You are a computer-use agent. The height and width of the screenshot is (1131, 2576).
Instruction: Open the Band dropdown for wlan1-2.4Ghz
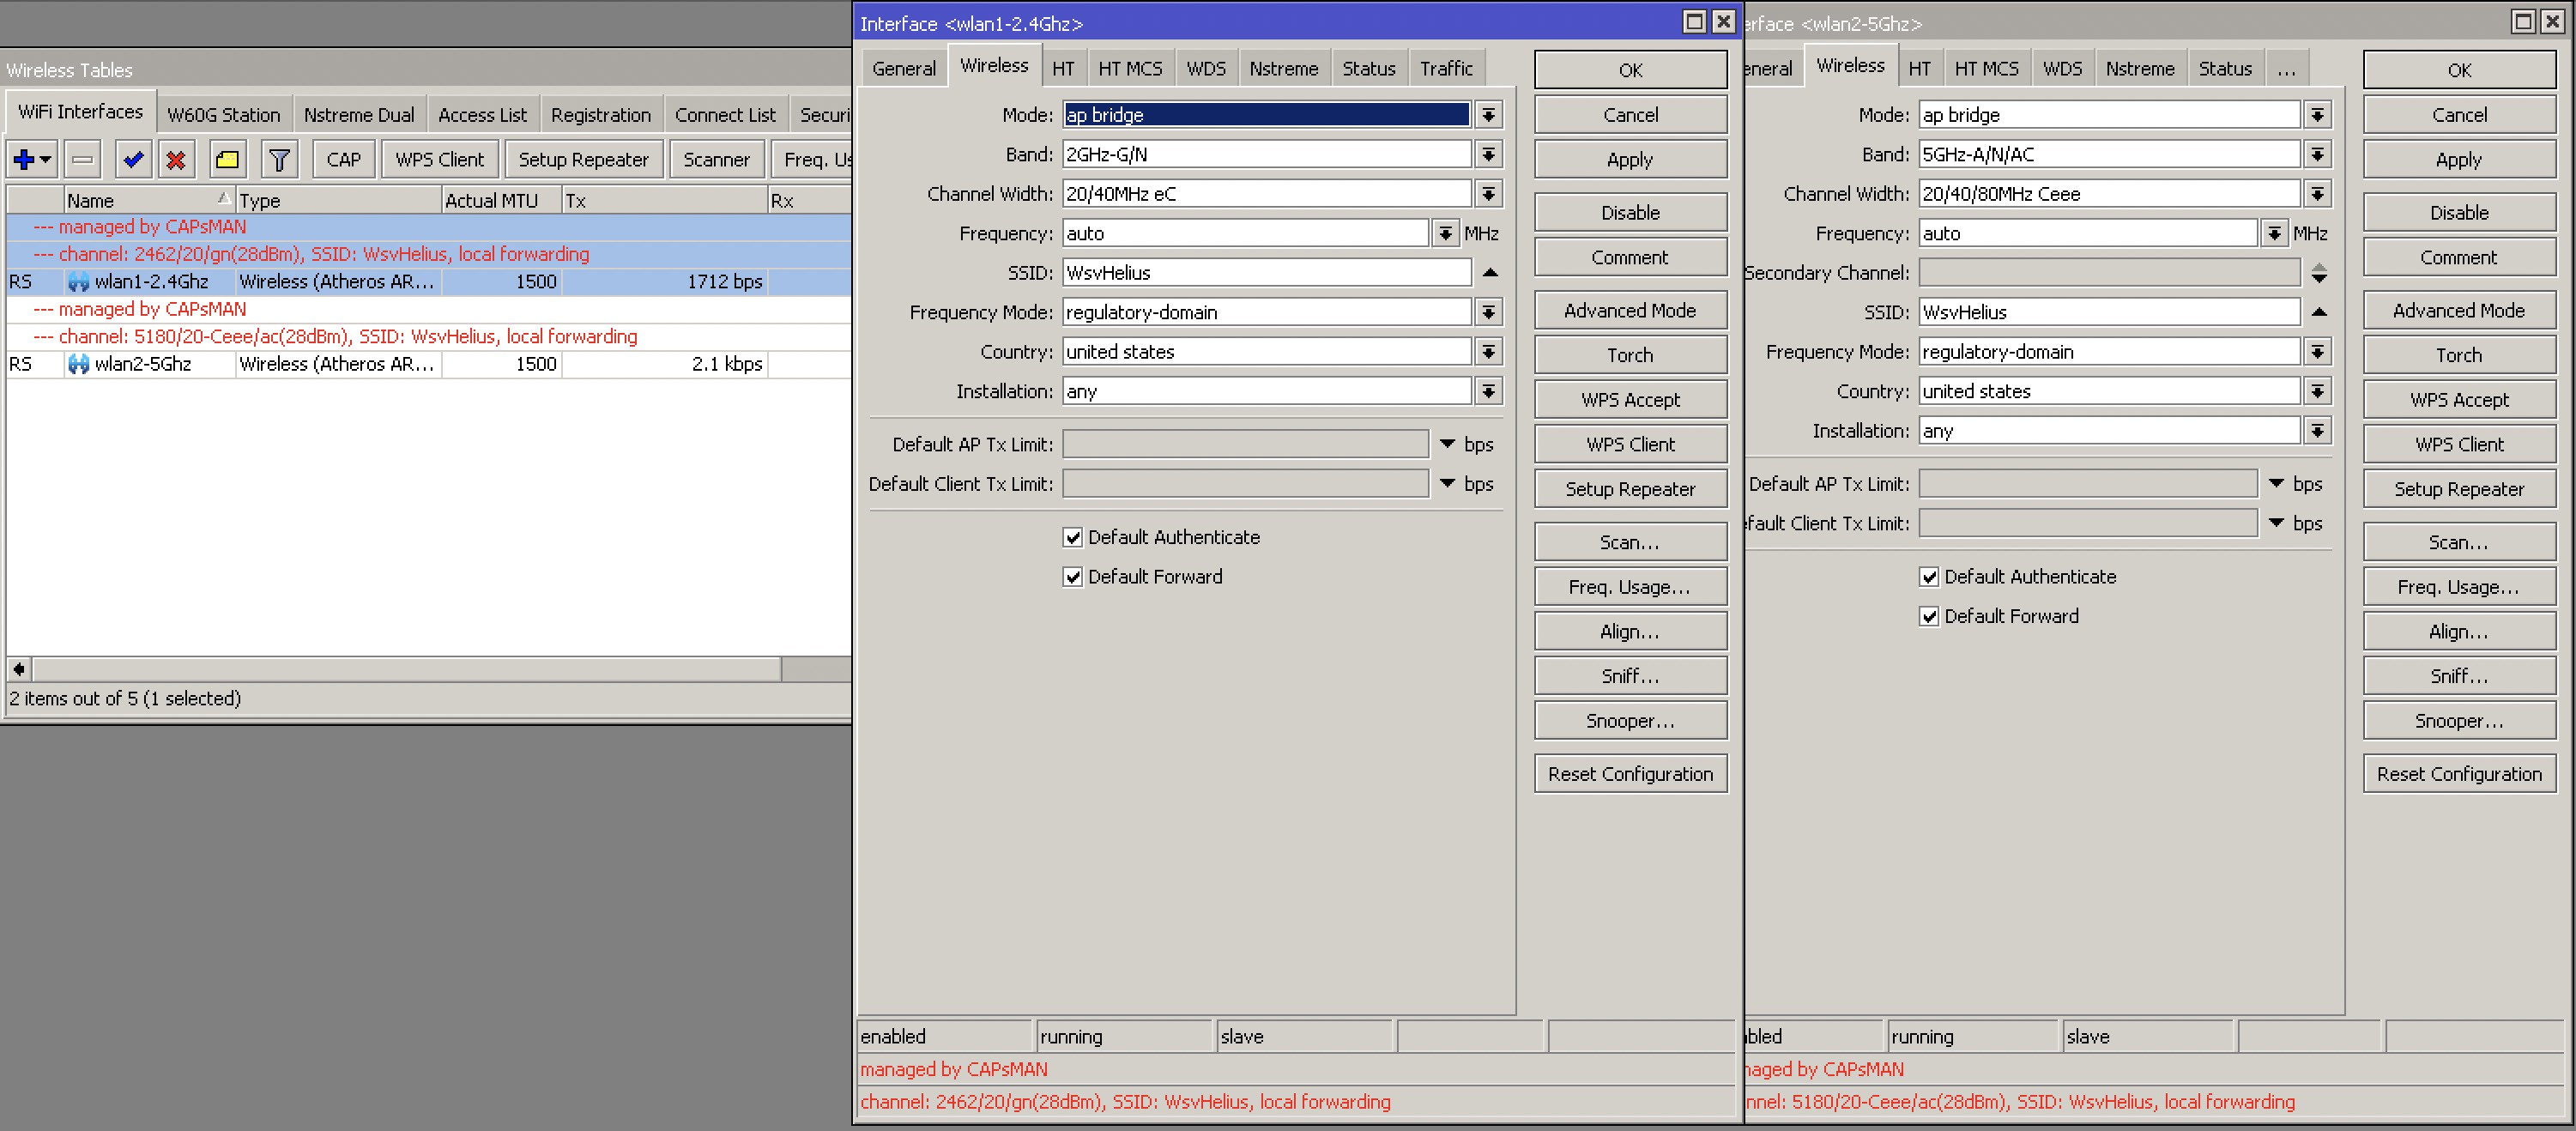point(1489,154)
